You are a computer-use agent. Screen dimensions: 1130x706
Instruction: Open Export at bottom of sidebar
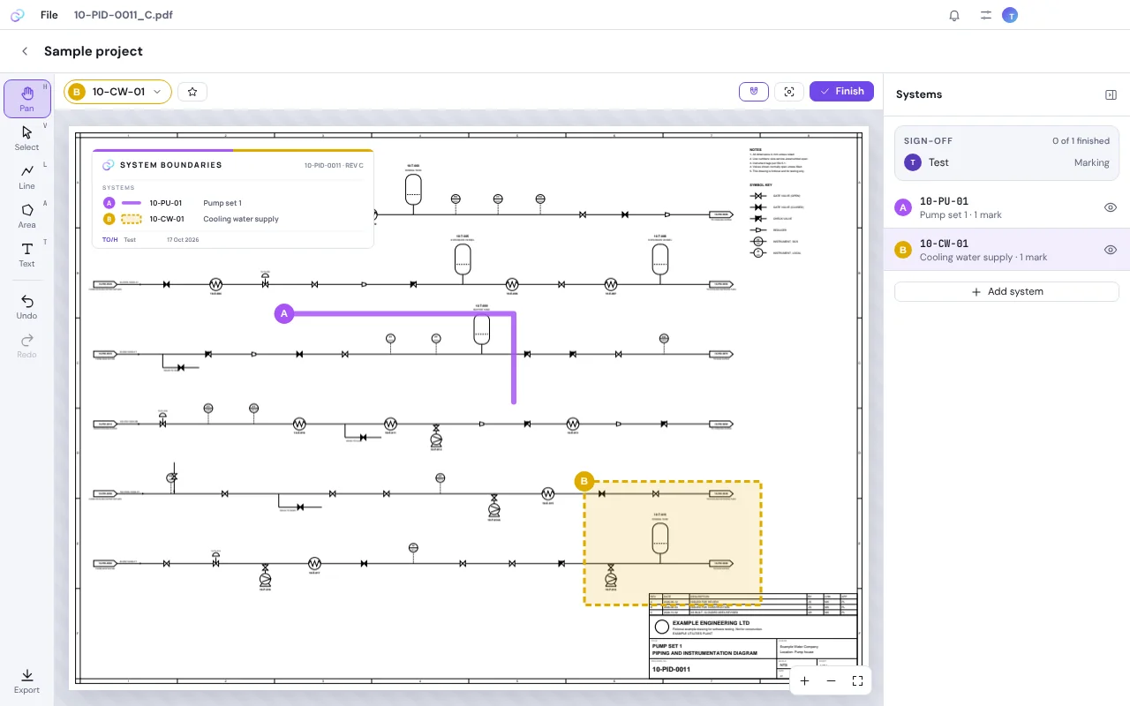pos(27,680)
